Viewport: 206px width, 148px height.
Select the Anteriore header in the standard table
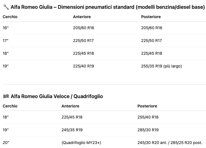pos(82,17)
